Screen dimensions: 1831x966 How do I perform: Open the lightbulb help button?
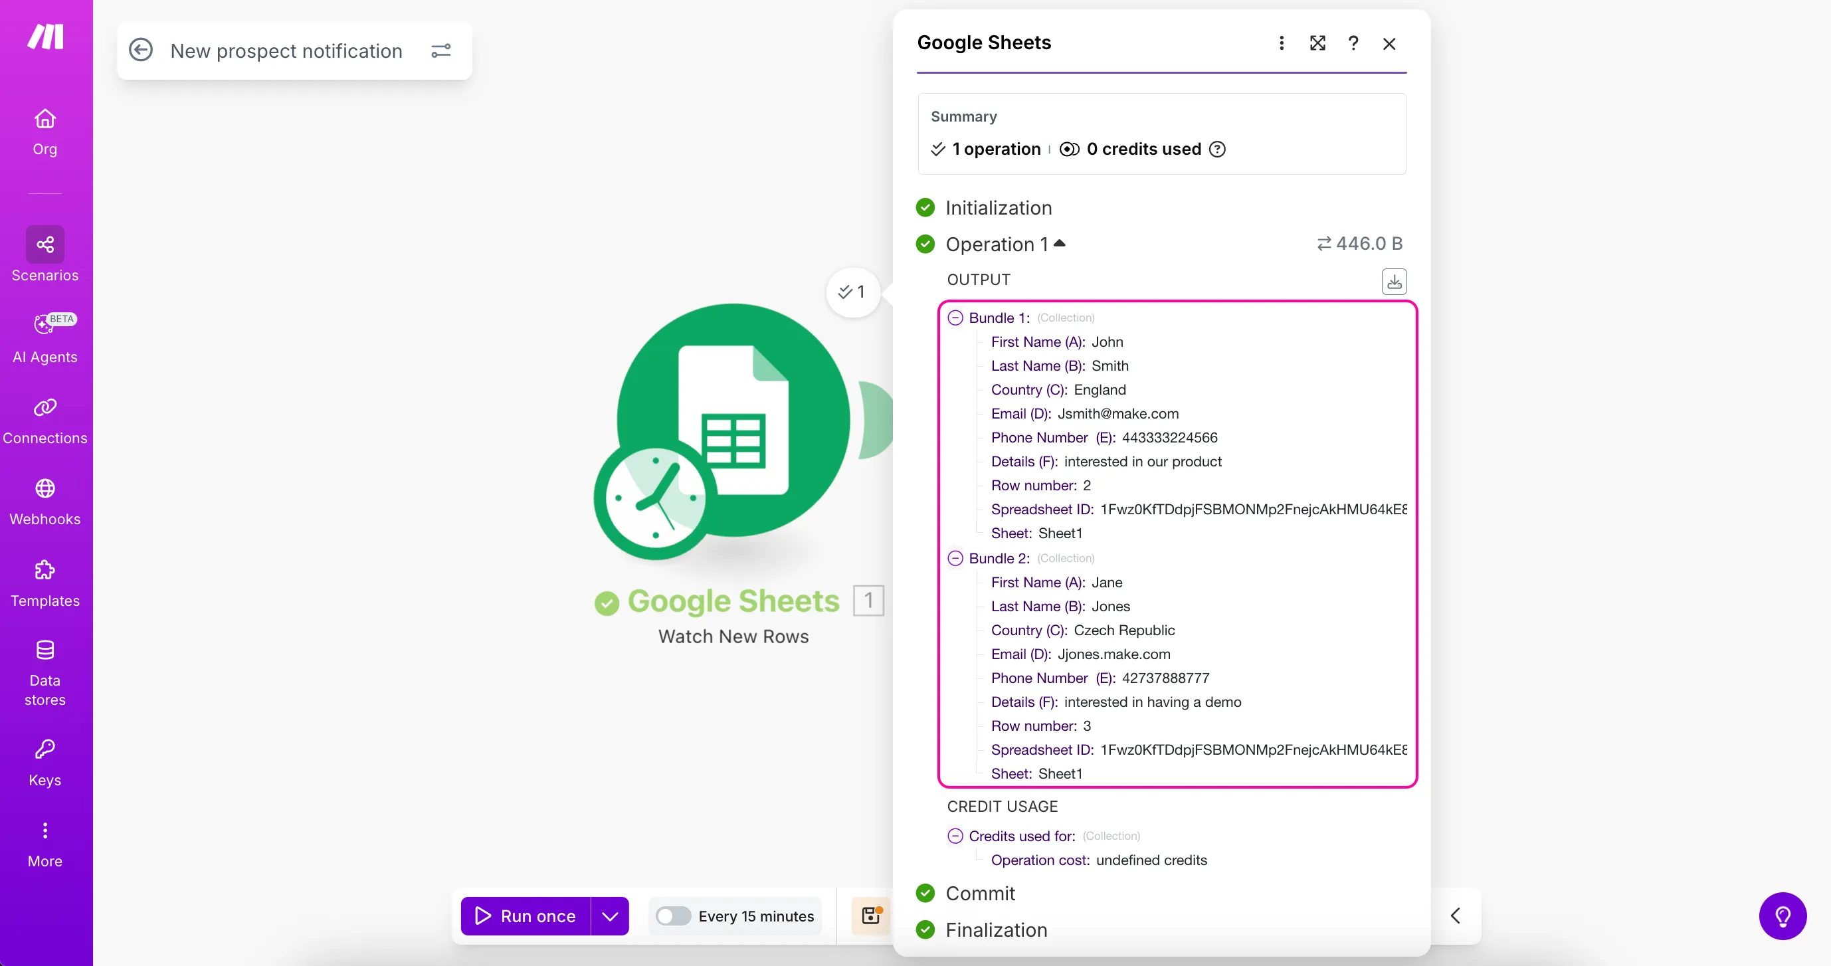point(1783,916)
